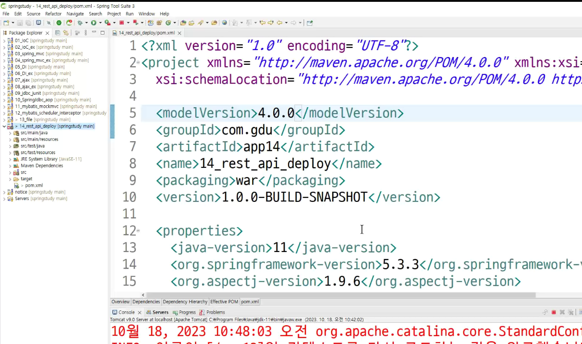Switch to the Effective POM tab
Viewport: 582px width, 344px height.
coord(225,302)
